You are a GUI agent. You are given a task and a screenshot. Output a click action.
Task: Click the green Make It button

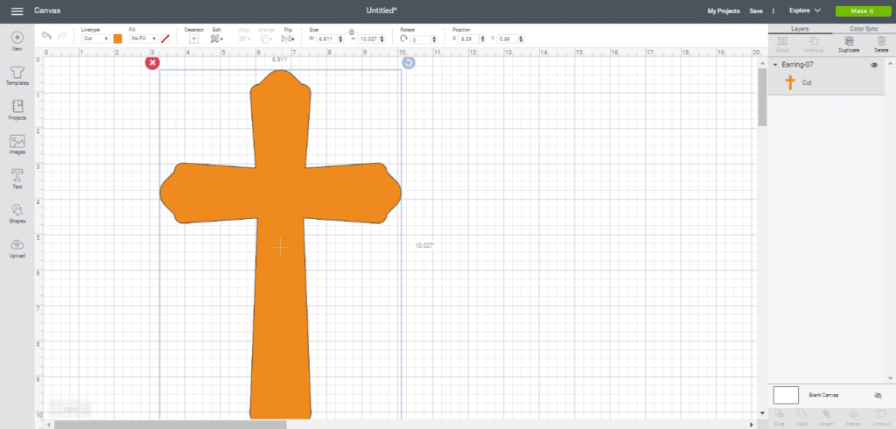862,11
